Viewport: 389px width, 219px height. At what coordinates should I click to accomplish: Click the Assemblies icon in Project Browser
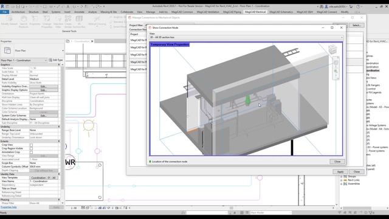345,184
